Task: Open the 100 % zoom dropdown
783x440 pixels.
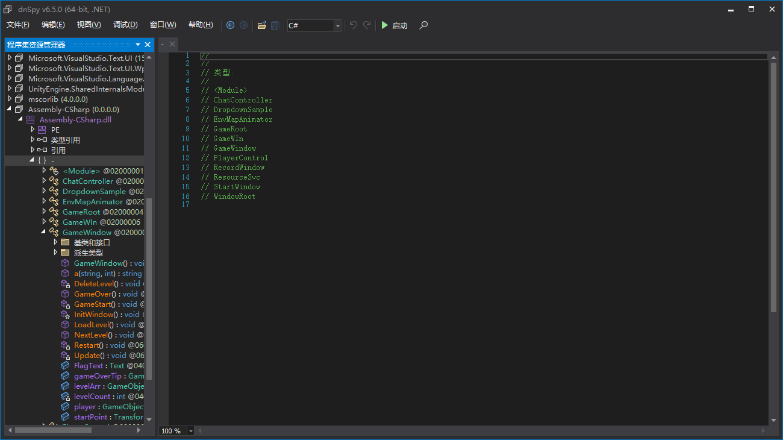Action: (191, 431)
